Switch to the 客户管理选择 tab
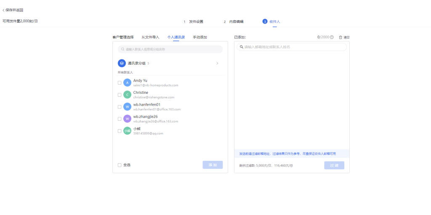The height and width of the screenshot is (215, 431). point(123,37)
